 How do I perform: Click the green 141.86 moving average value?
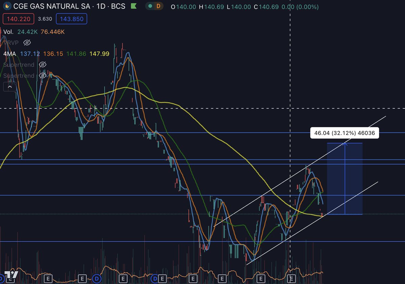[x=76, y=54]
